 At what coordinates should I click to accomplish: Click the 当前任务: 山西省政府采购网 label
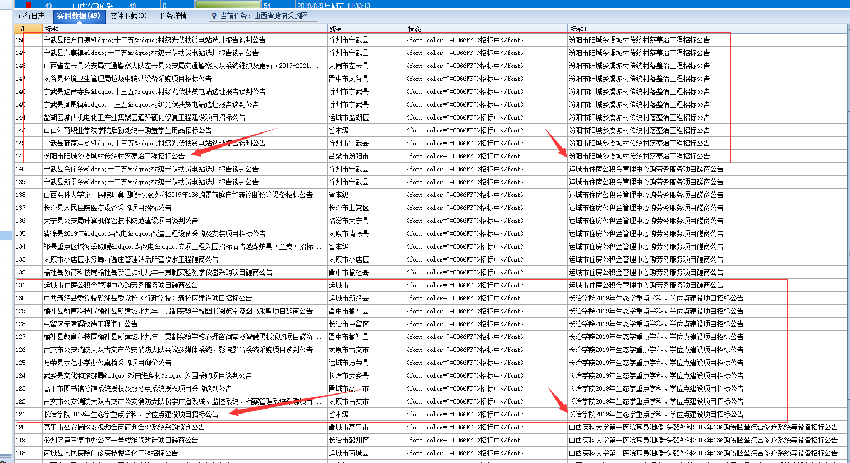pos(264,16)
